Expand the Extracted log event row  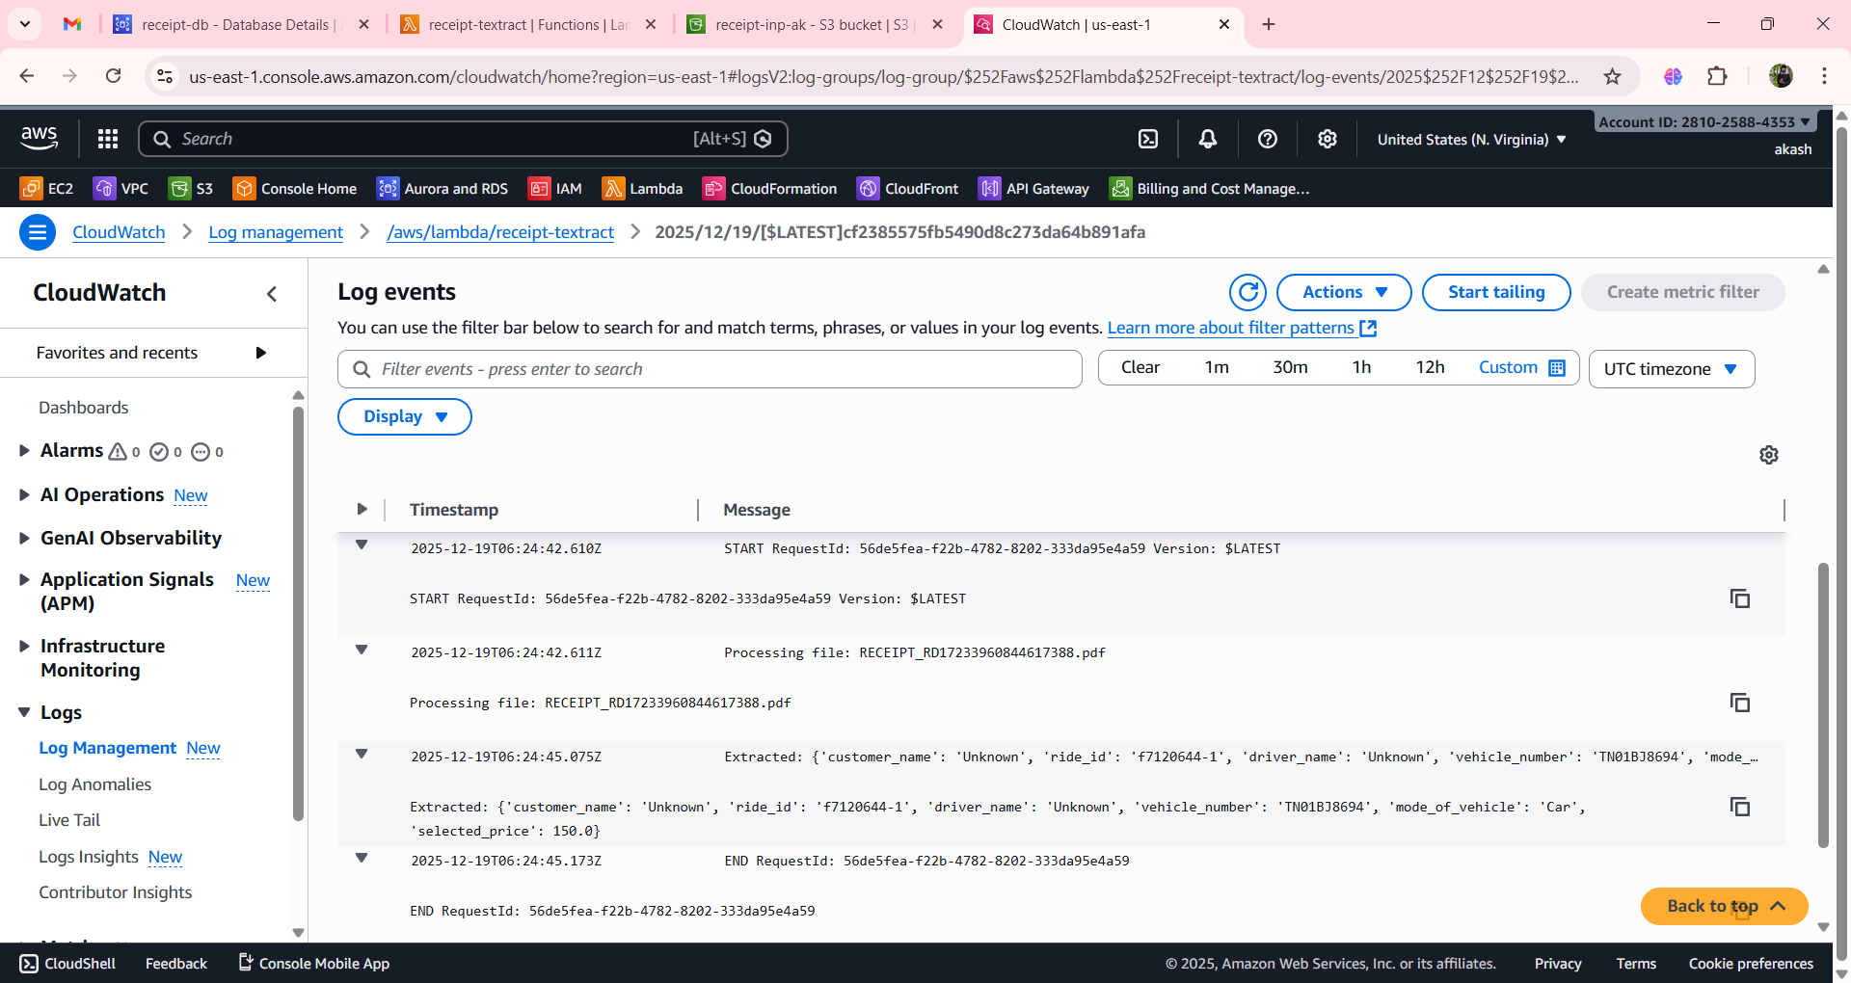(x=362, y=755)
